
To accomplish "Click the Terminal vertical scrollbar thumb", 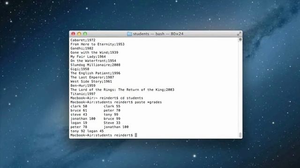I will tap(240, 135).
